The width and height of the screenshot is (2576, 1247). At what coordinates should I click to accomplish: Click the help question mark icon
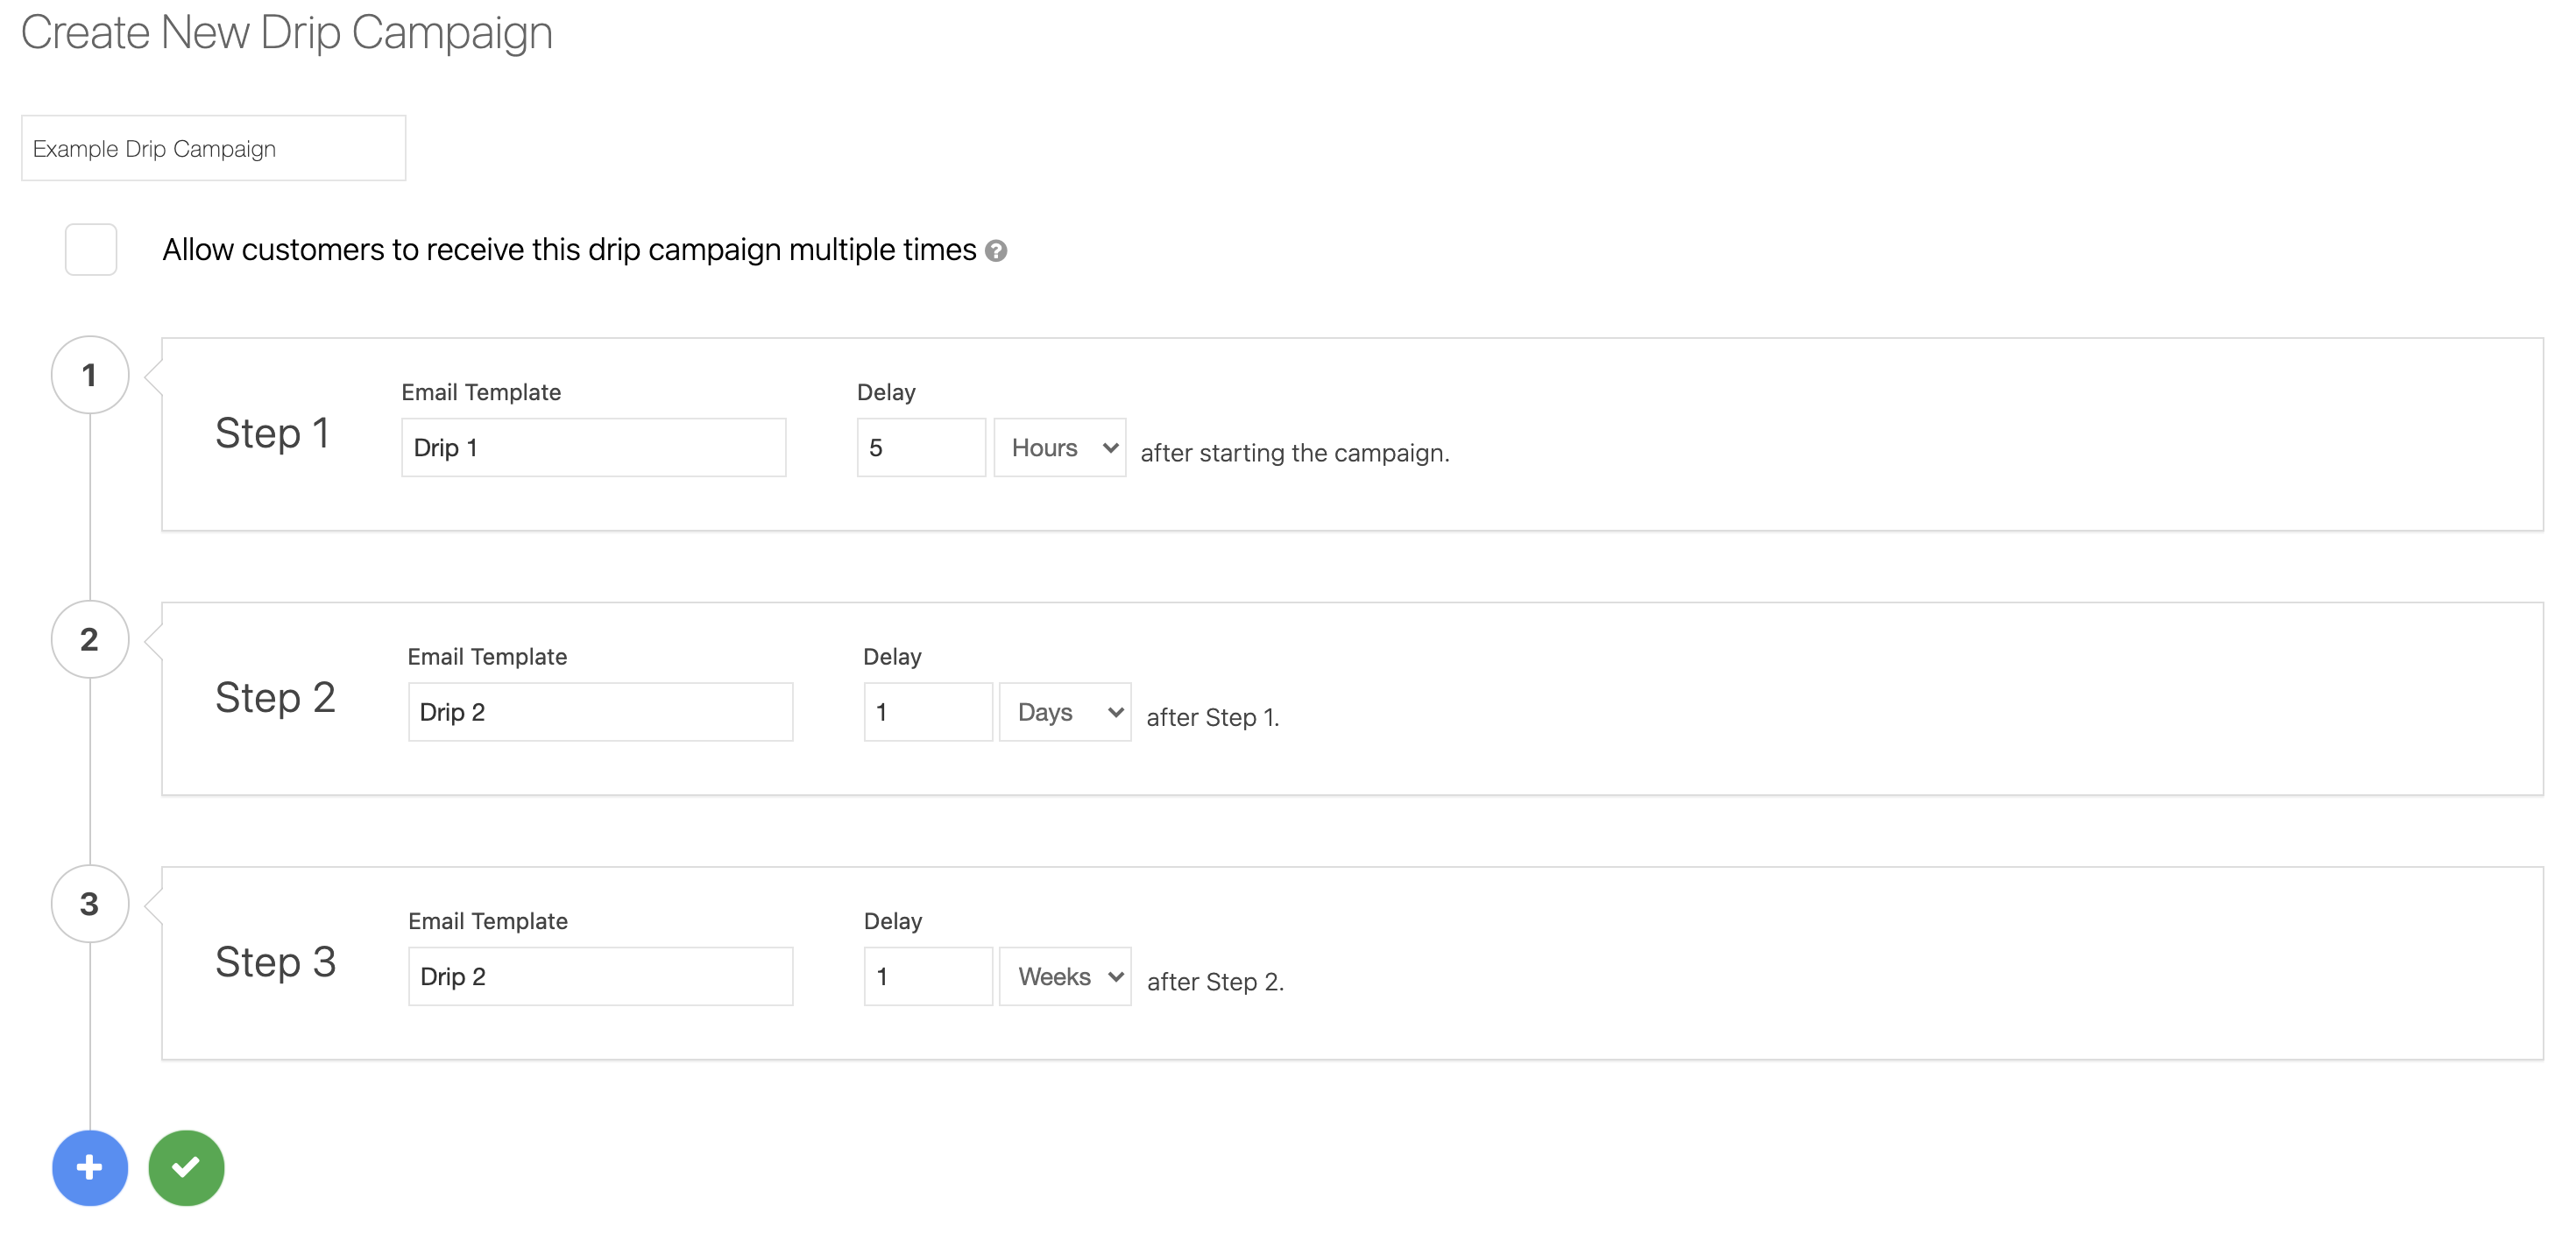click(x=995, y=250)
